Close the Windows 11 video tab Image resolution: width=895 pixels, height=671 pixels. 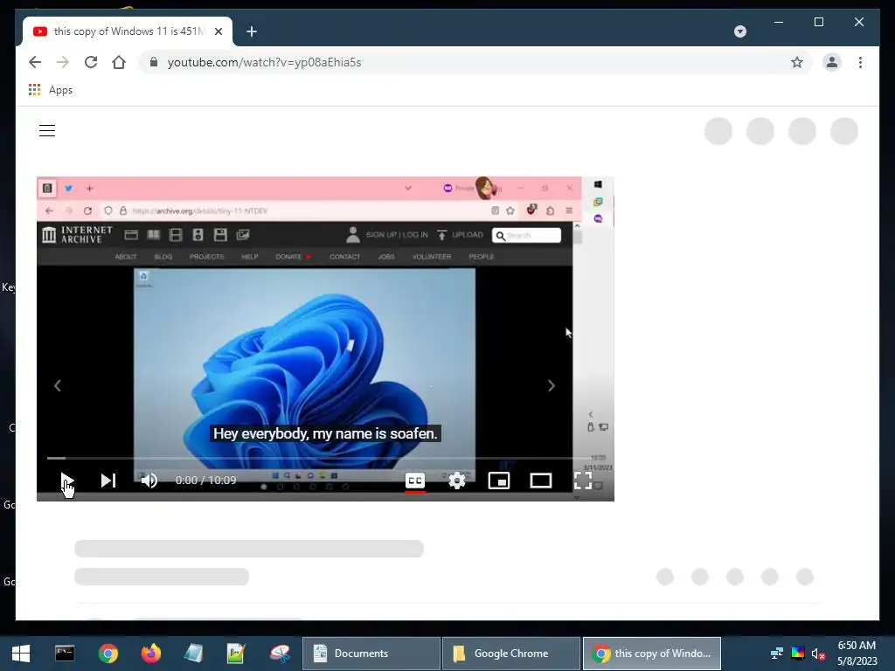(x=218, y=31)
